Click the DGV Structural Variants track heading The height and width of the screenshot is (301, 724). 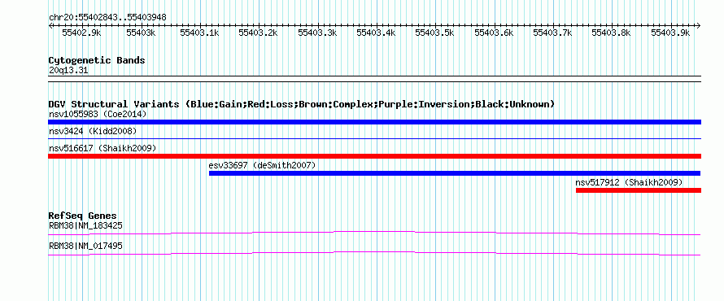tap(301, 104)
